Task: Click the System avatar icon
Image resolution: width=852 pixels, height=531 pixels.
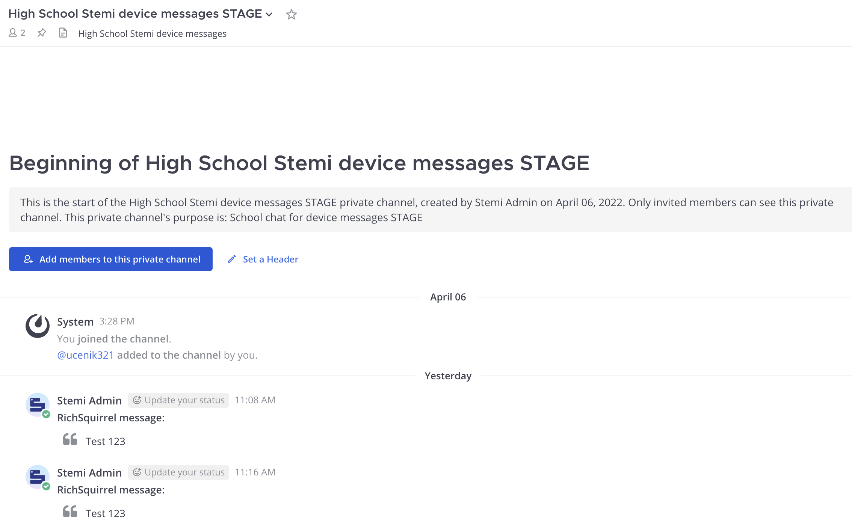Action: 37,326
